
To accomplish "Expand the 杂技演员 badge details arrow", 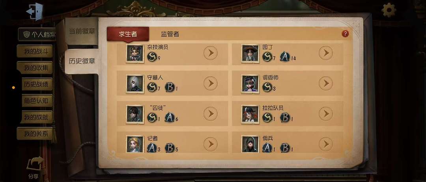I will point(211,53).
